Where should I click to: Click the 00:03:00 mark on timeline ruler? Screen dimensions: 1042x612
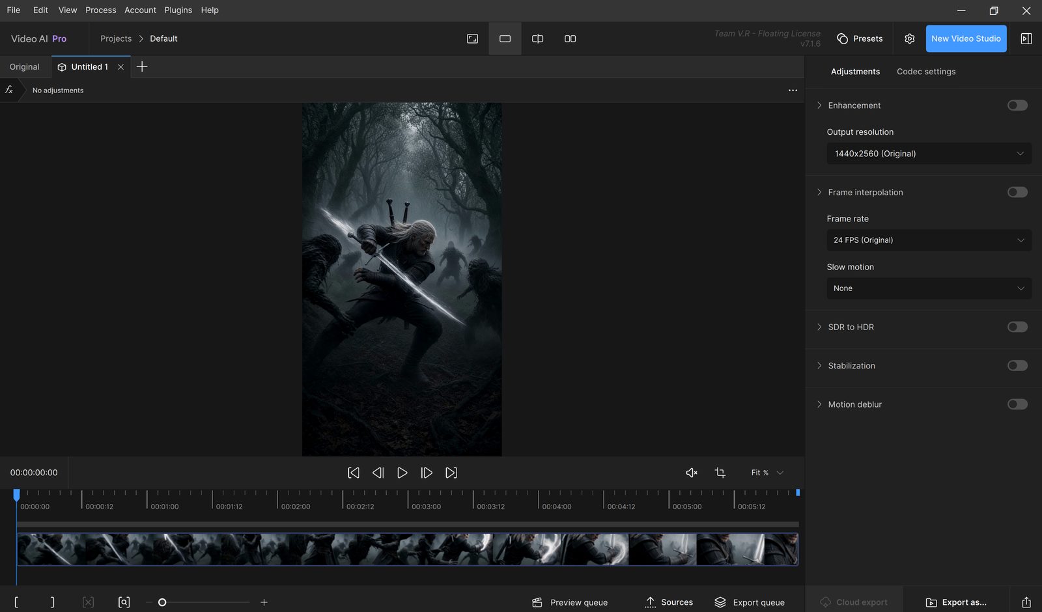[x=426, y=507]
